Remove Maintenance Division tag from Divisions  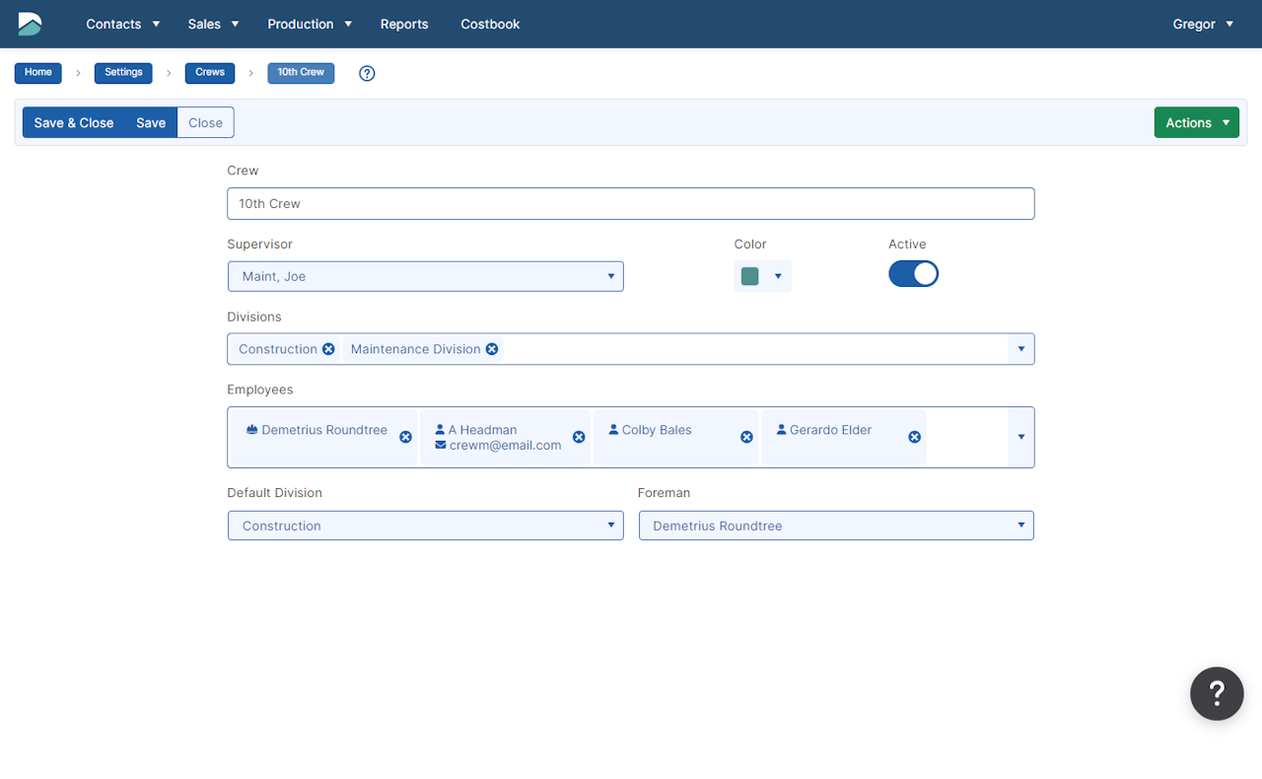(492, 349)
